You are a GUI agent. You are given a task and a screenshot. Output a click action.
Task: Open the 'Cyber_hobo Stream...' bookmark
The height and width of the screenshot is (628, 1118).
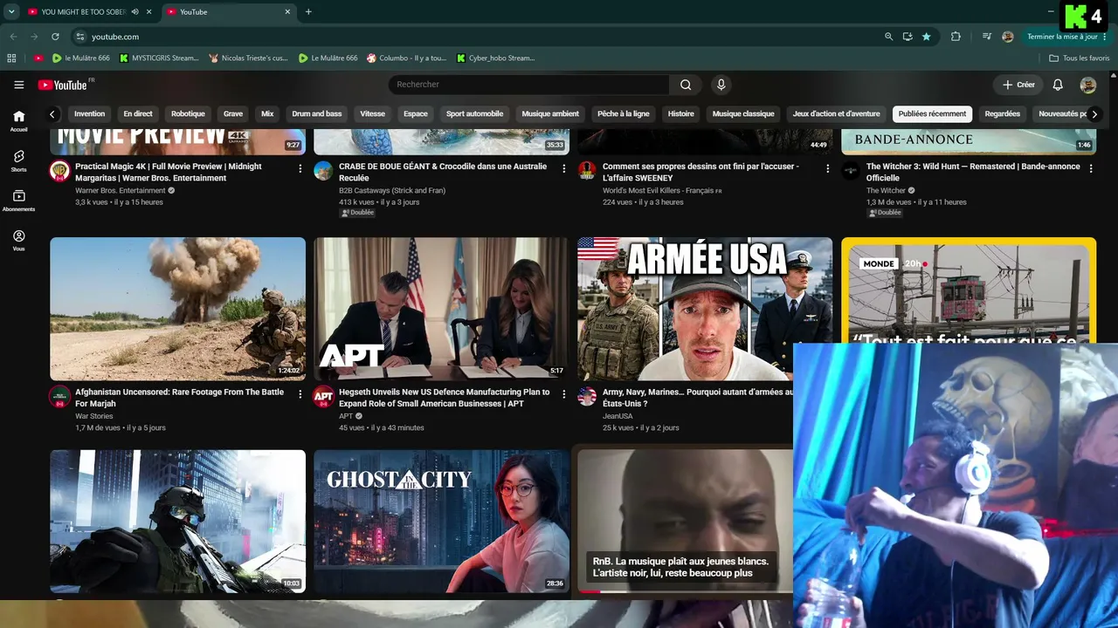495,58
